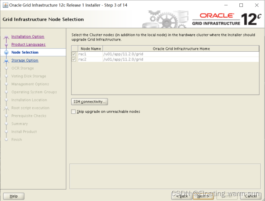Select the rac2 node name cell
Image resolution: width=265 pixels, height=201 pixels.
pyautogui.click(x=90, y=59)
